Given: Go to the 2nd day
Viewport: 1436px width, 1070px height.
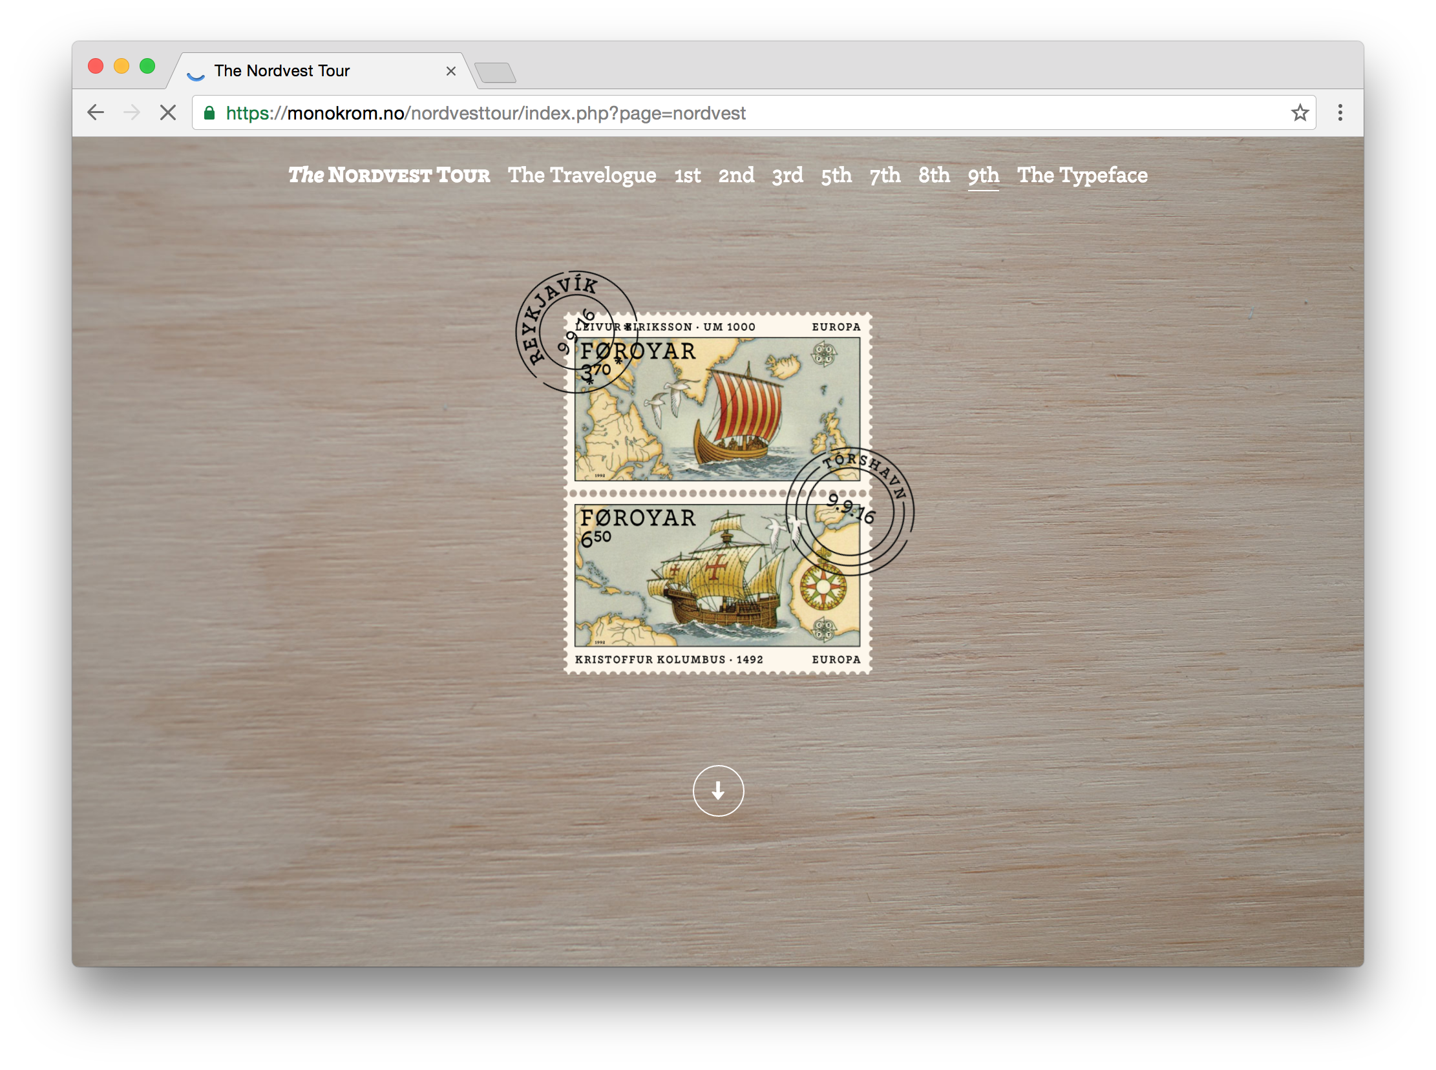Looking at the screenshot, I should (x=736, y=176).
